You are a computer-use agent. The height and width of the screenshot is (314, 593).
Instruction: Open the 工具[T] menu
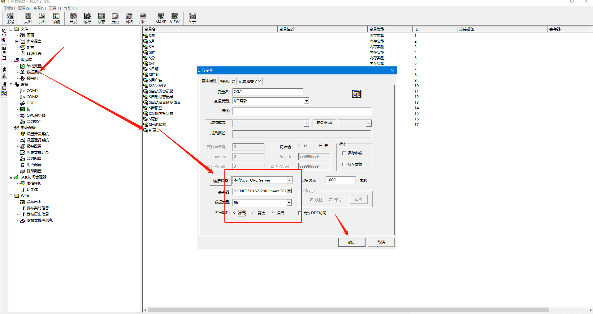click(55, 8)
